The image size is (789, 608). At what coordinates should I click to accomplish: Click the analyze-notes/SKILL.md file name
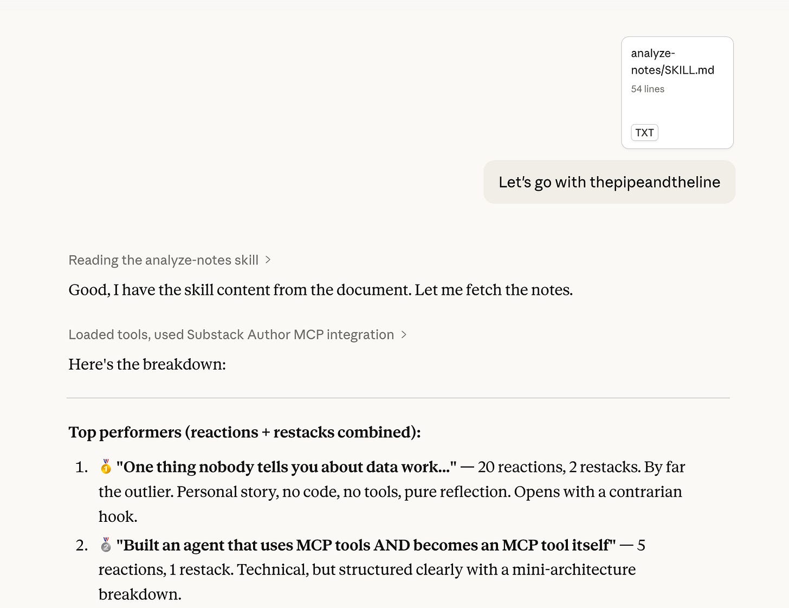[x=672, y=62]
